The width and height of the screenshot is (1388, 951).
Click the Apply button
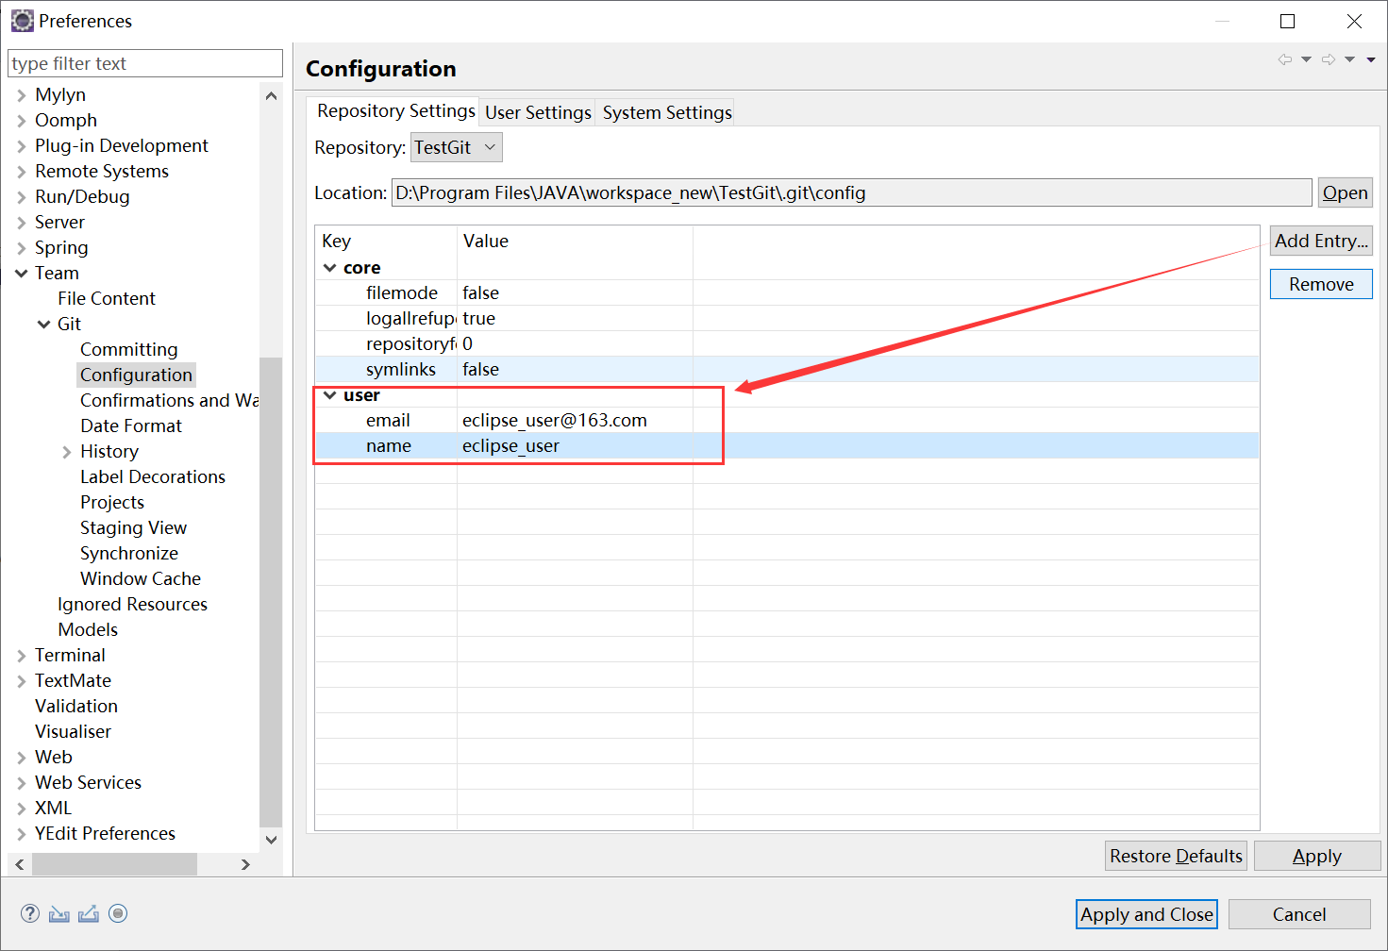pyautogui.click(x=1317, y=856)
